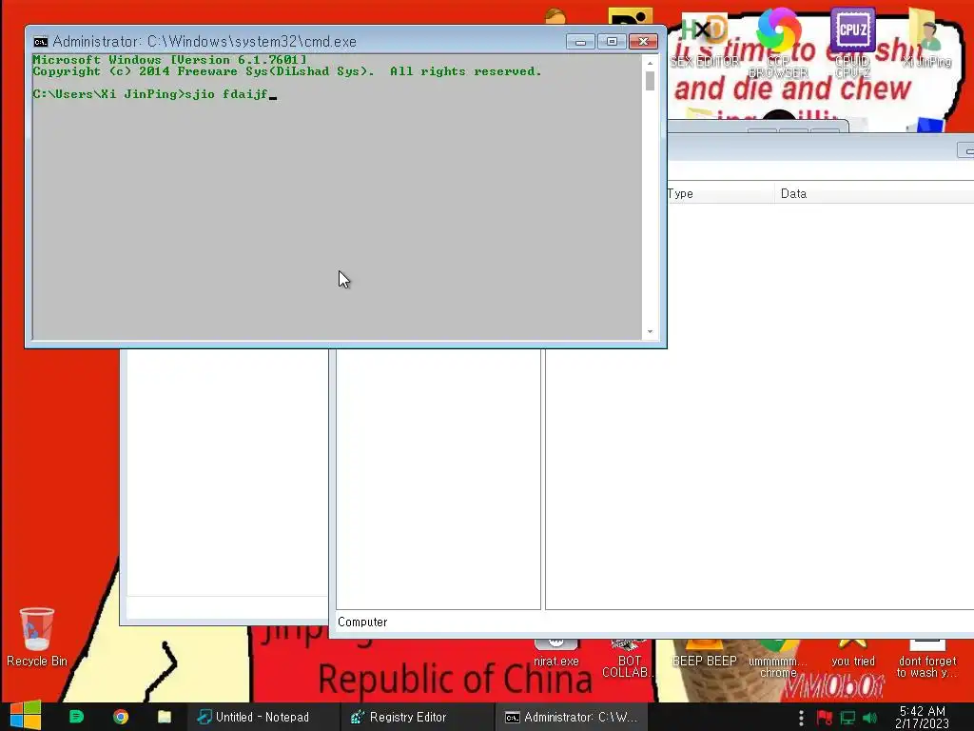This screenshot has width=974, height=731.
Task: Switch to Administrator cmd taskbar button
Action: point(572,717)
